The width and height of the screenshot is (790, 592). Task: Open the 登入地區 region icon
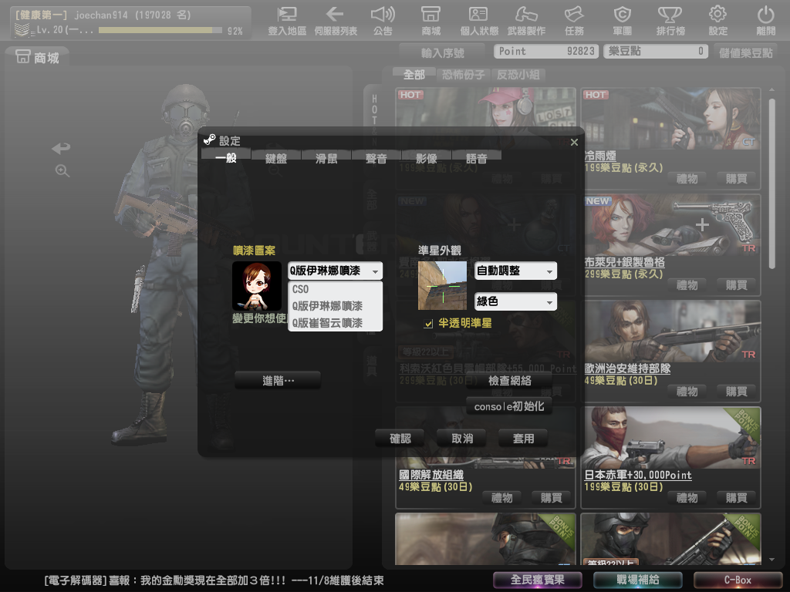click(287, 21)
